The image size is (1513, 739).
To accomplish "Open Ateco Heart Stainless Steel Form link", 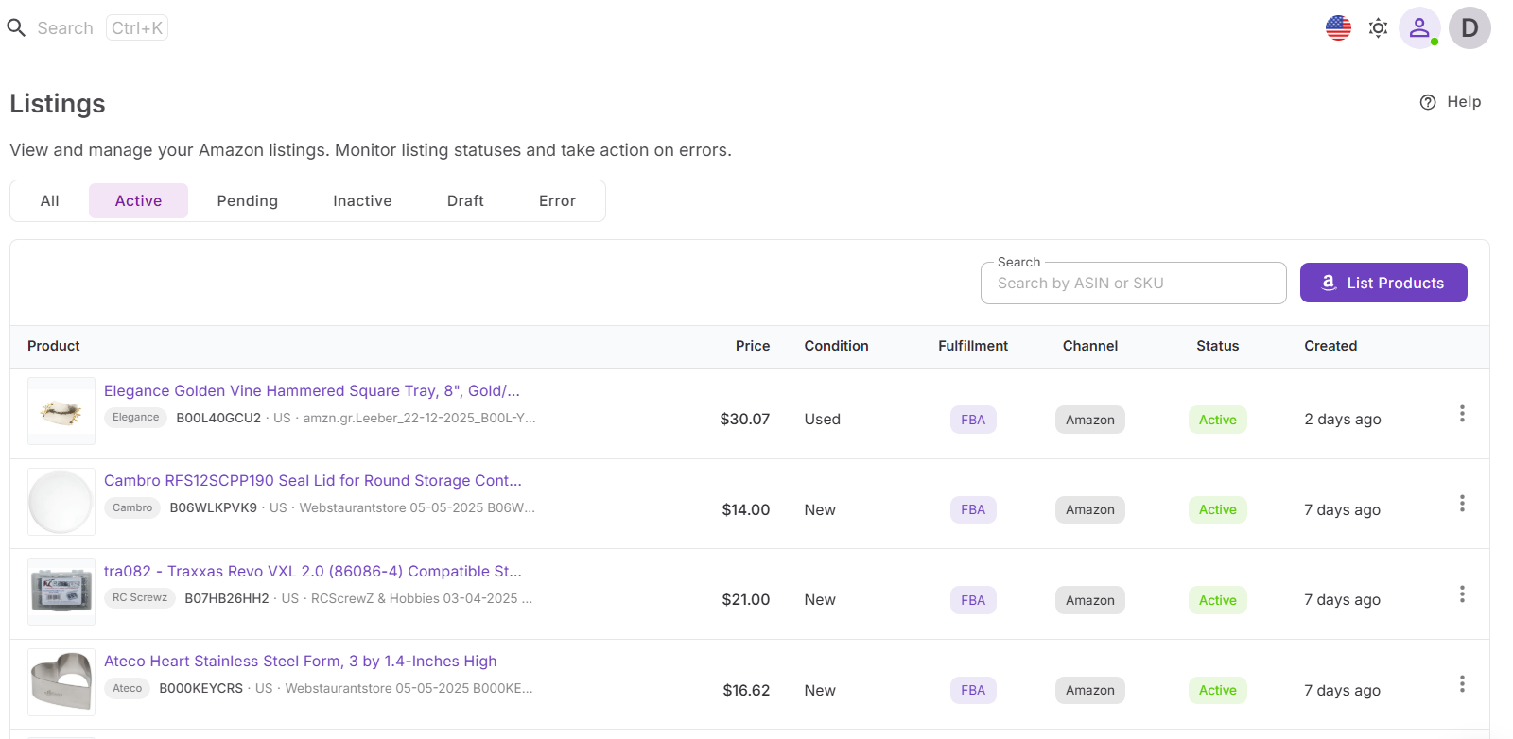I will pos(301,662).
